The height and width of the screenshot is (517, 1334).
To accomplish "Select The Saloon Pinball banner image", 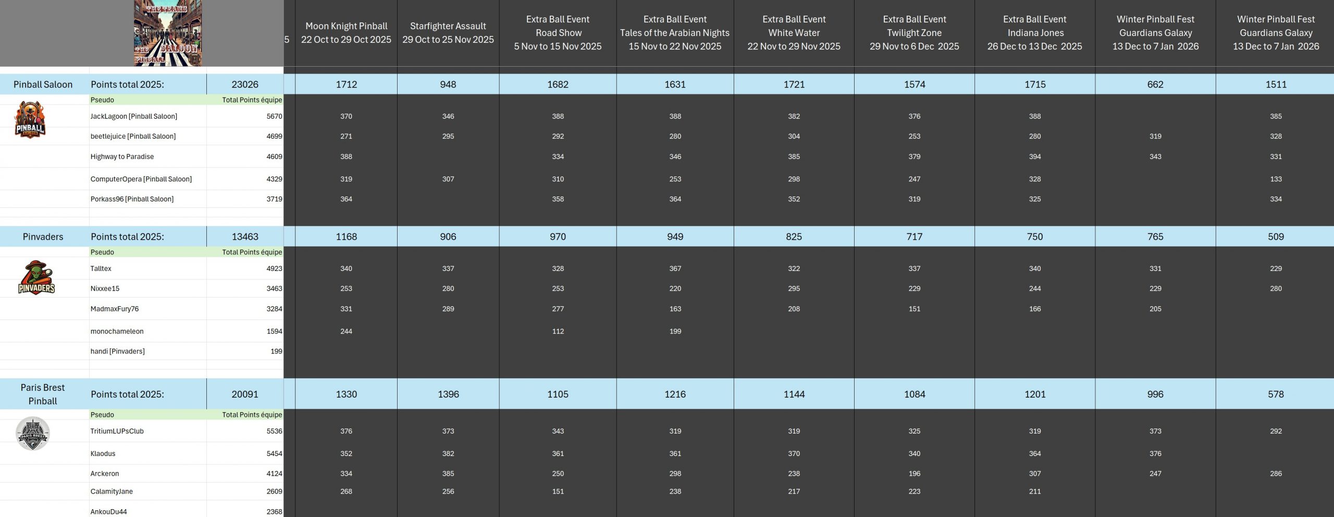I will click(167, 33).
